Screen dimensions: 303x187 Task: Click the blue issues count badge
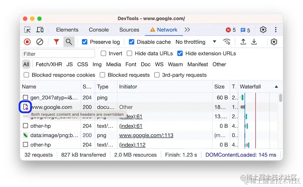(x=245, y=30)
